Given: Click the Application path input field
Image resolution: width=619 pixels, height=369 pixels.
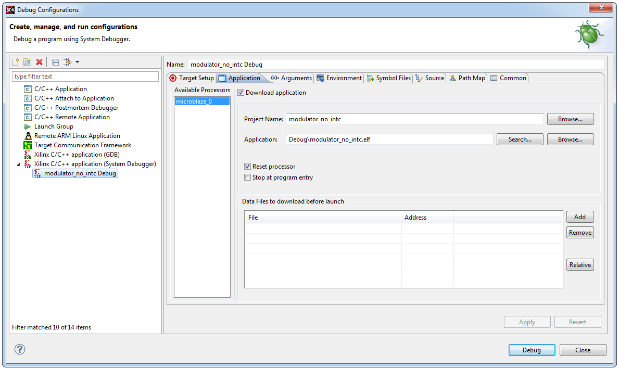Looking at the screenshot, I should [x=389, y=139].
